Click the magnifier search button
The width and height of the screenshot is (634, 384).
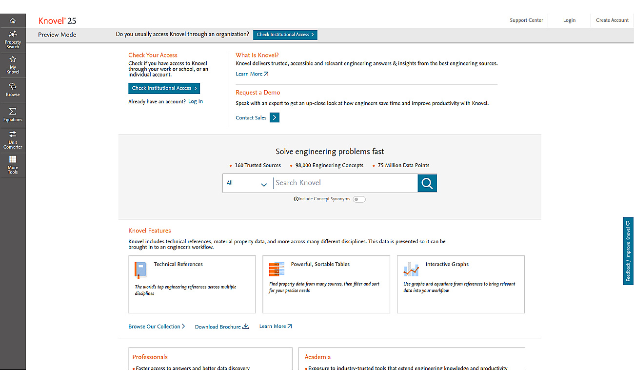click(427, 183)
